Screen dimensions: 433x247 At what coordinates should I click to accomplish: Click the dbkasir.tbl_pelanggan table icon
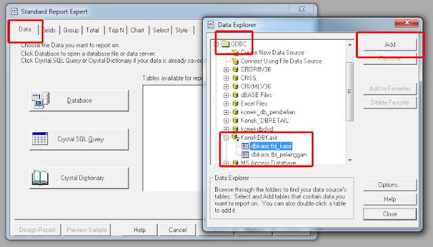tap(245, 155)
